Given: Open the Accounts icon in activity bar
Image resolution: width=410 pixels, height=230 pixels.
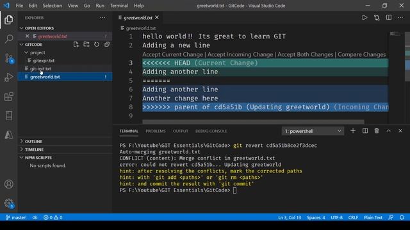Looking at the screenshot, I should point(8,184).
